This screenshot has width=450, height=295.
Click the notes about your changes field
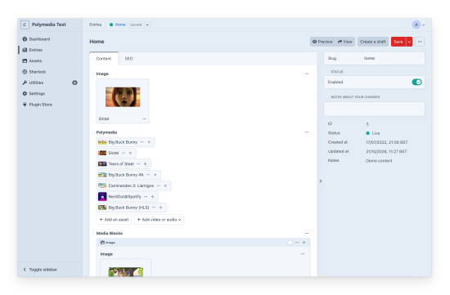point(374,109)
